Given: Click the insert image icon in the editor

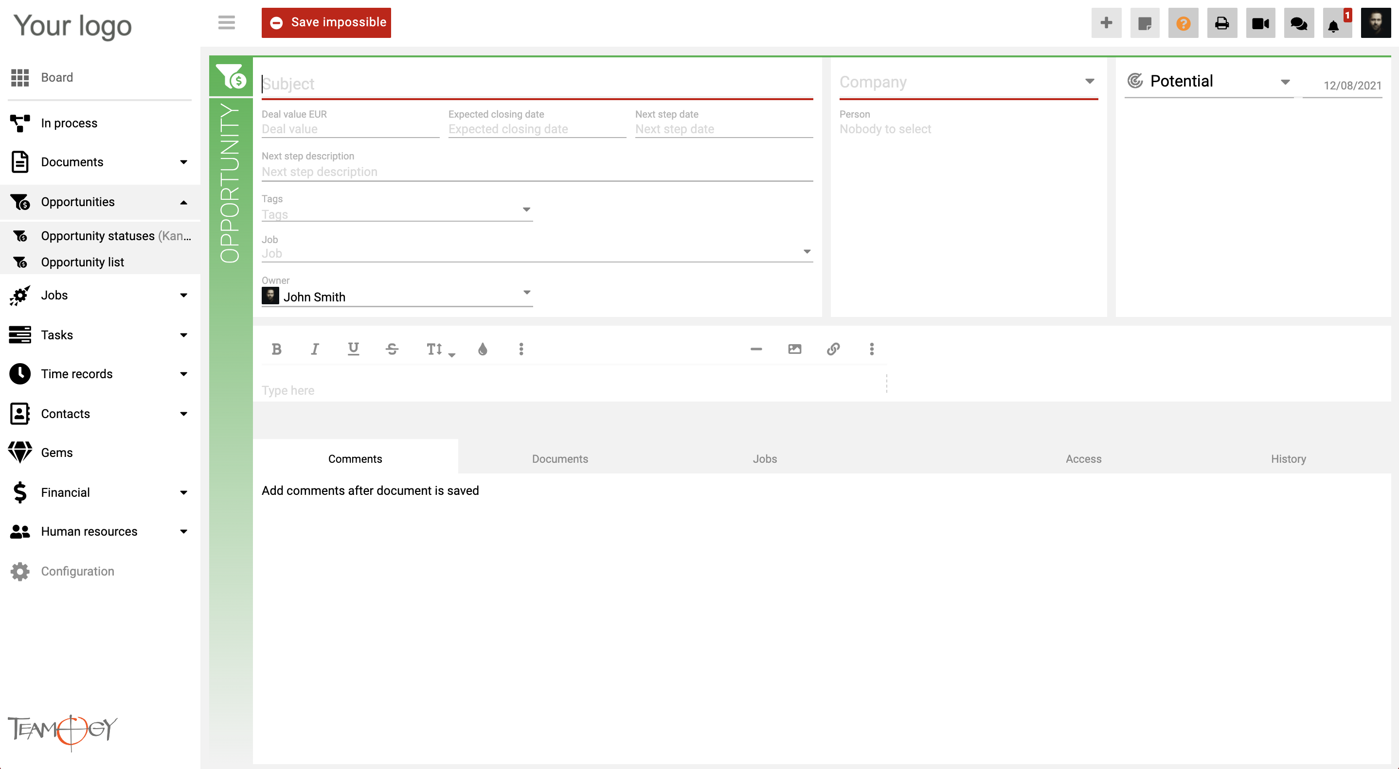Looking at the screenshot, I should [794, 349].
